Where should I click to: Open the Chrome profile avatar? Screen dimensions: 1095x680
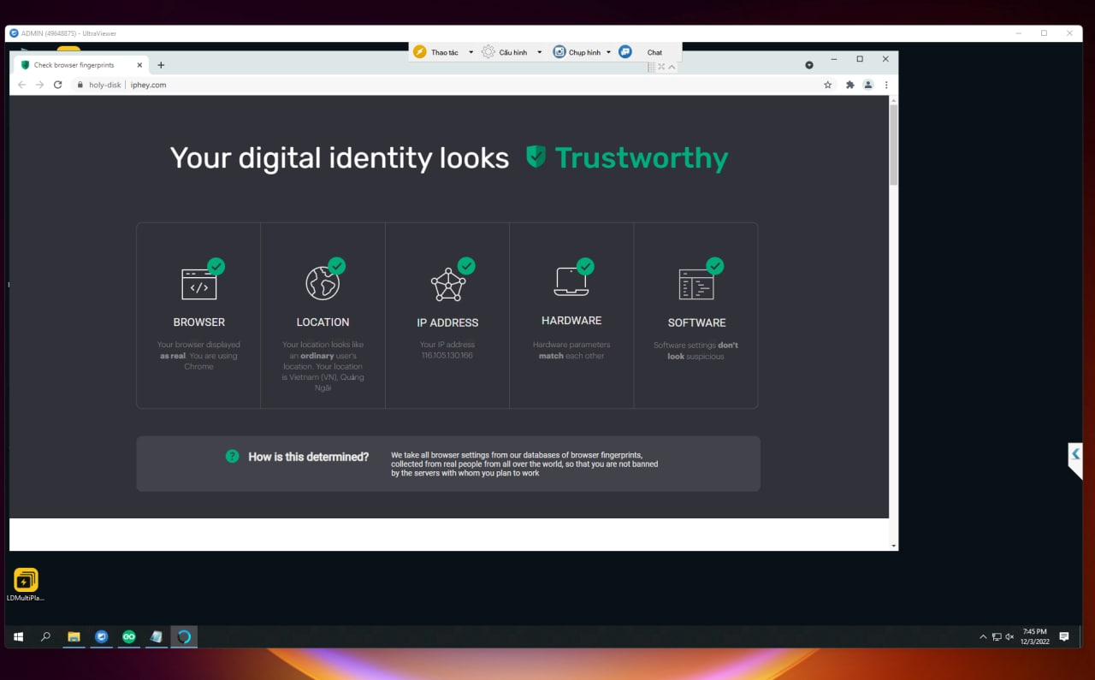point(868,85)
